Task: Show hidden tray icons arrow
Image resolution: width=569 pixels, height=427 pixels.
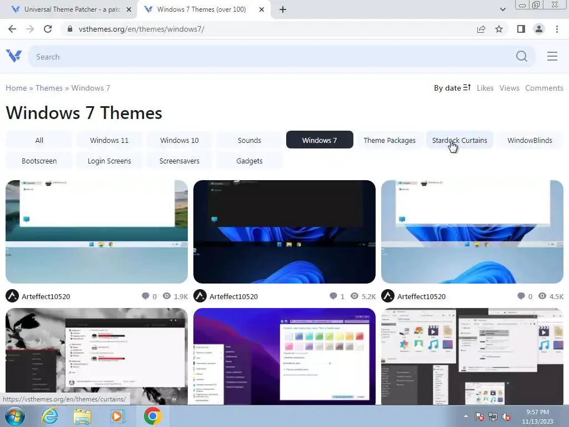Action: click(466, 416)
